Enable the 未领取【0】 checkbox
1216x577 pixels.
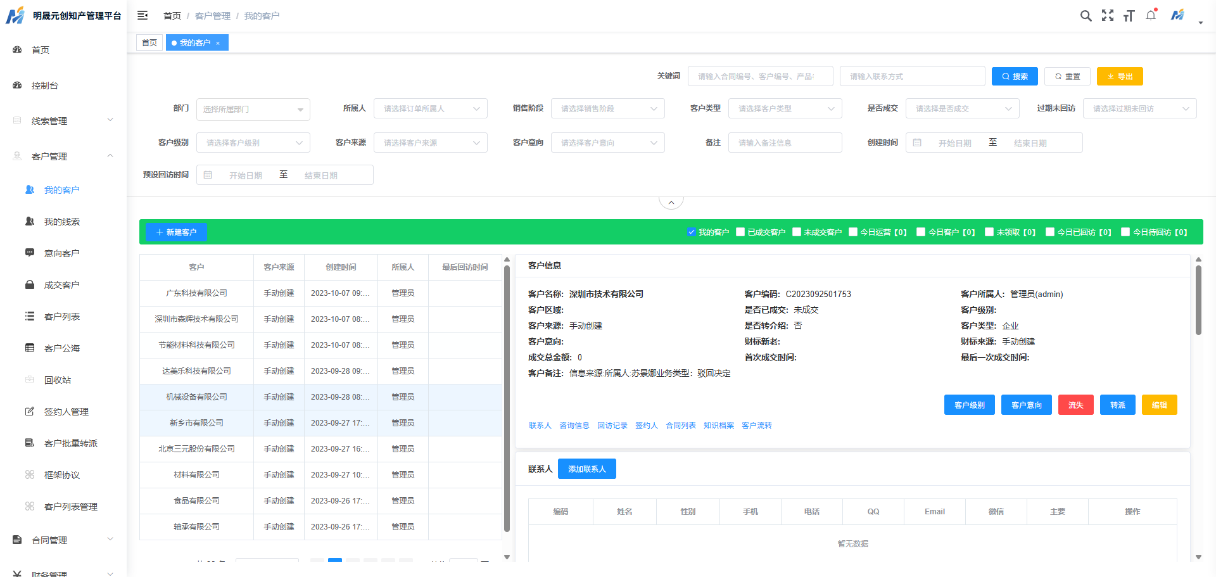pyautogui.click(x=989, y=232)
